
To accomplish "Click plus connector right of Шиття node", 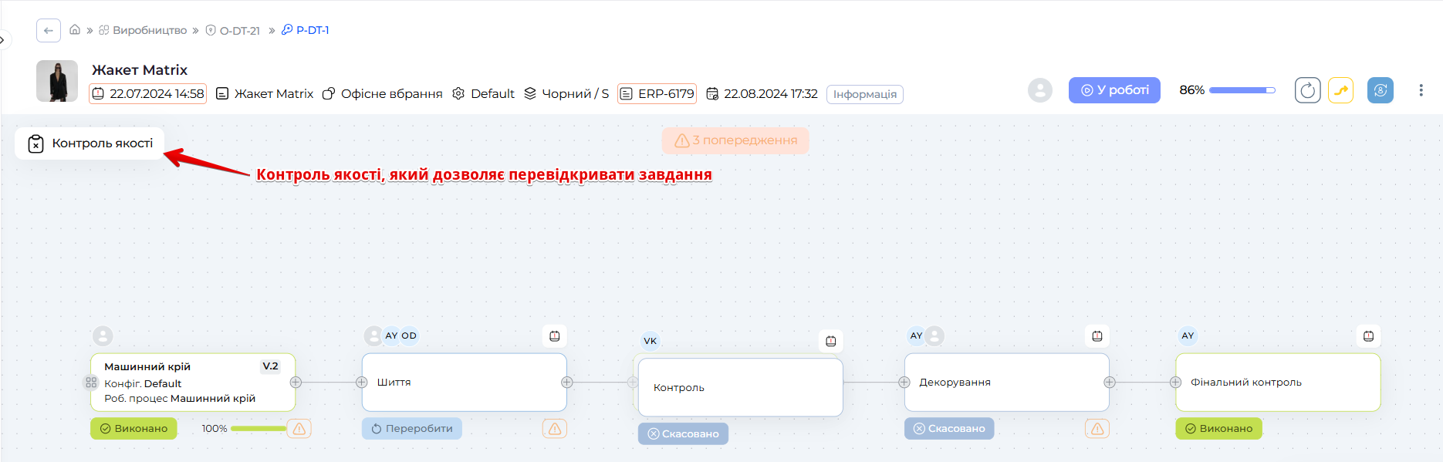I will point(567,383).
